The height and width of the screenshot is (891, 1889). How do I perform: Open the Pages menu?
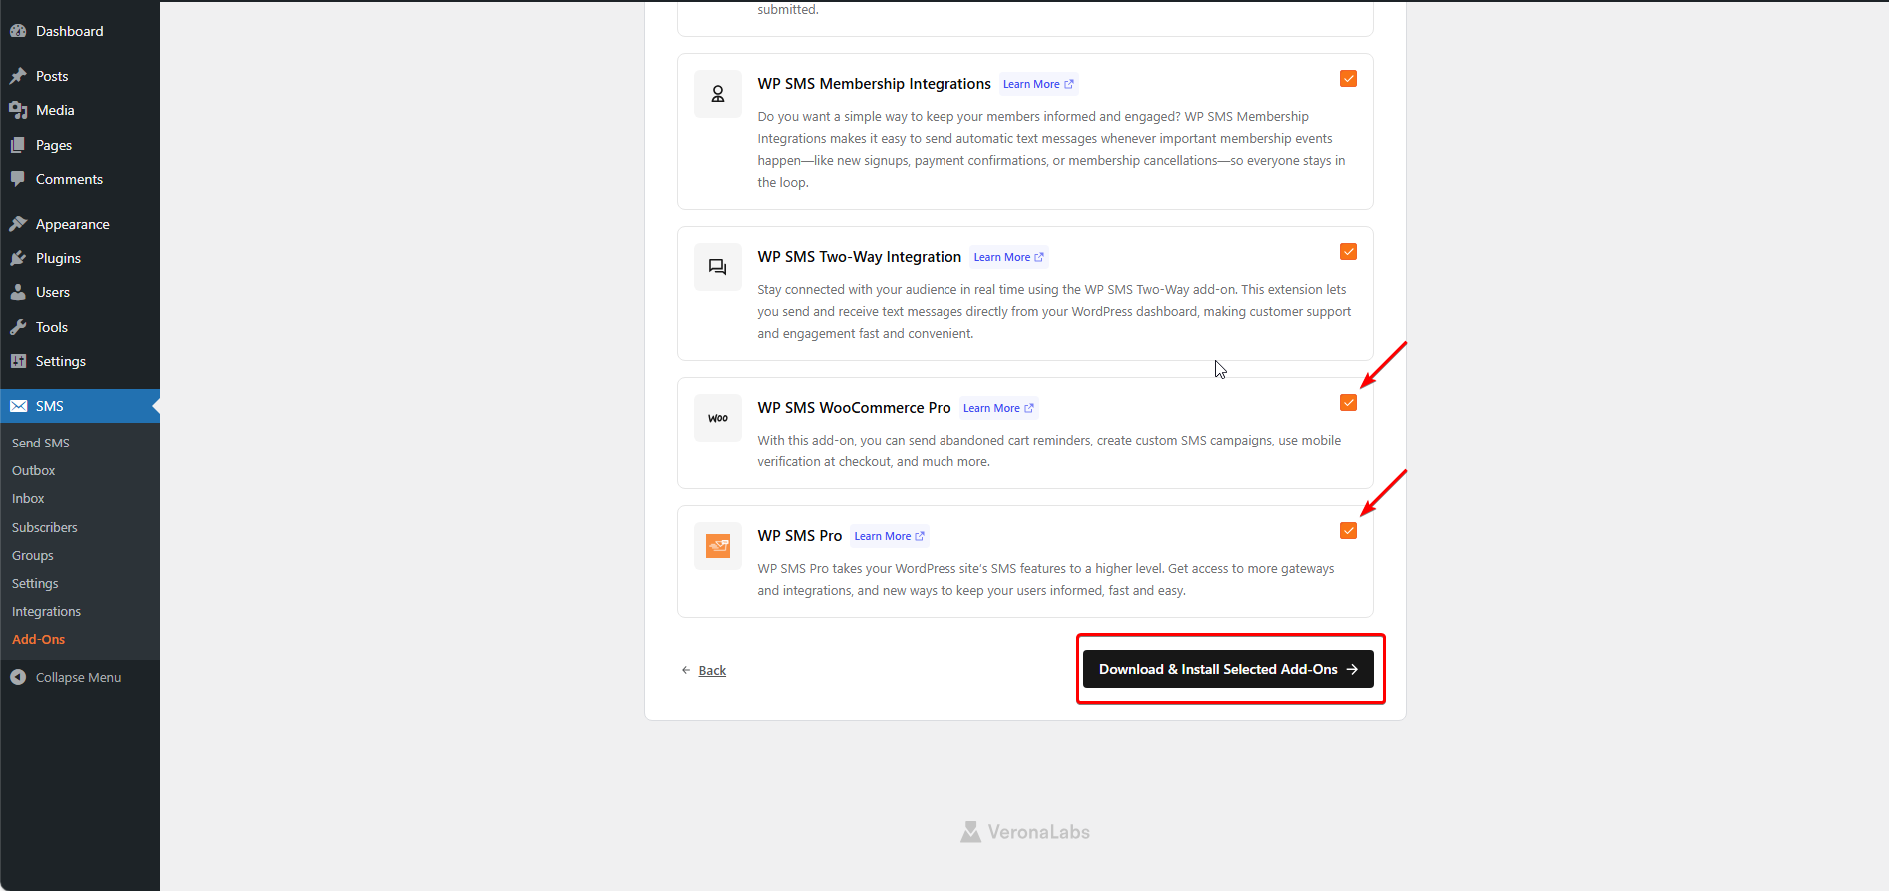click(80, 145)
